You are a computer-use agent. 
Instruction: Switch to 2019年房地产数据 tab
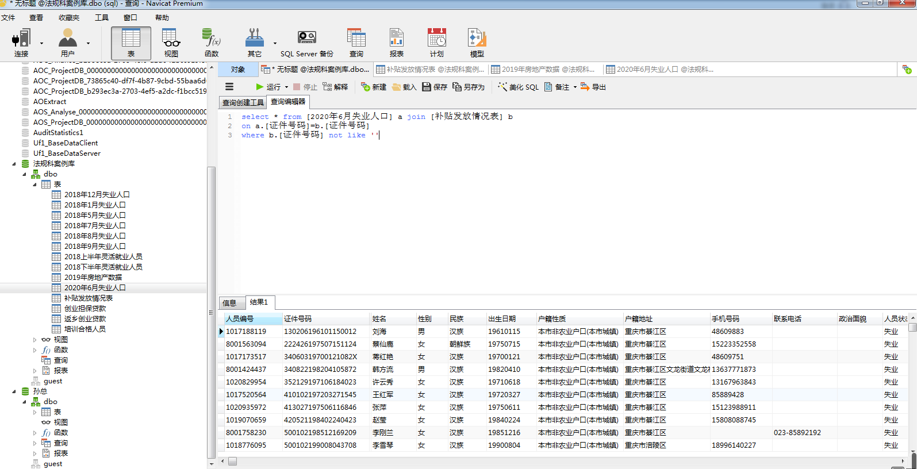click(544, 70)
